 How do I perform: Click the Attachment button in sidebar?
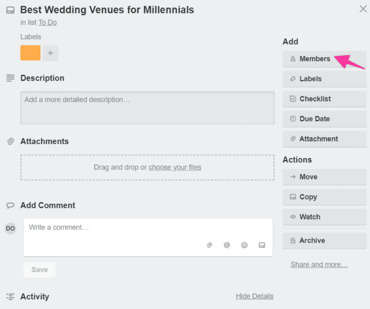tap(324, 139)
